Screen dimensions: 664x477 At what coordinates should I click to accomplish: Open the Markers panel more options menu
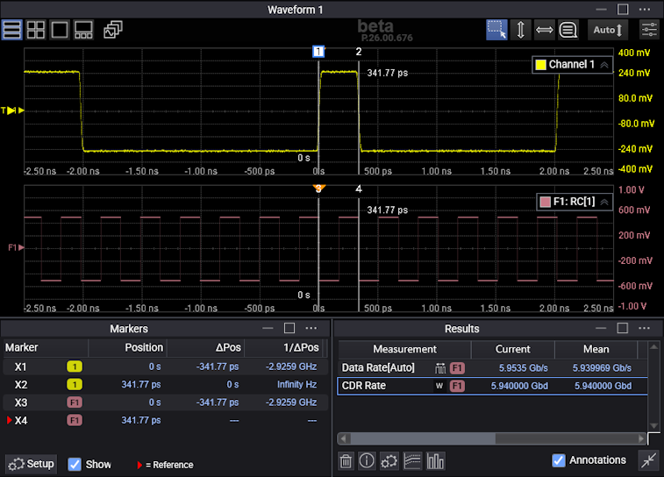pyautogui.click(x=311, y=328)
